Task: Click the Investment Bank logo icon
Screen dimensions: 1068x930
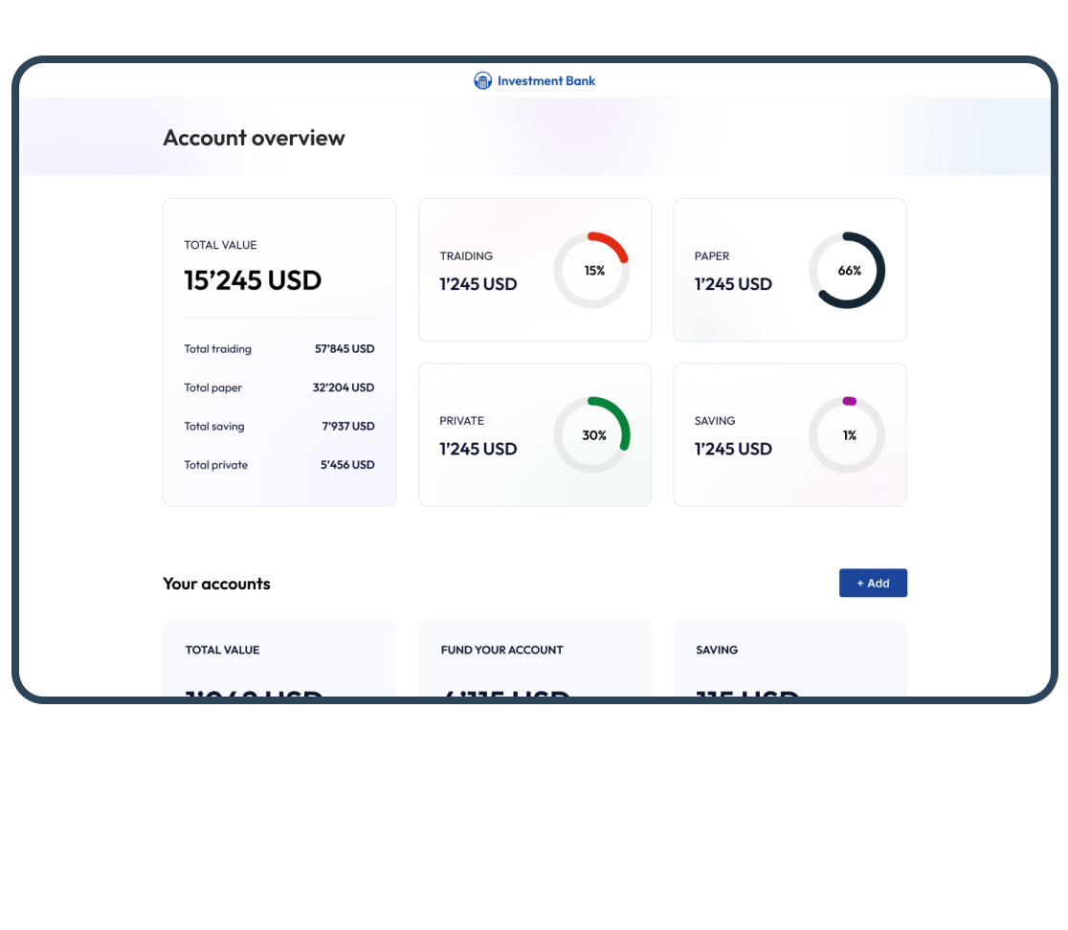Action: click(482, 81)
